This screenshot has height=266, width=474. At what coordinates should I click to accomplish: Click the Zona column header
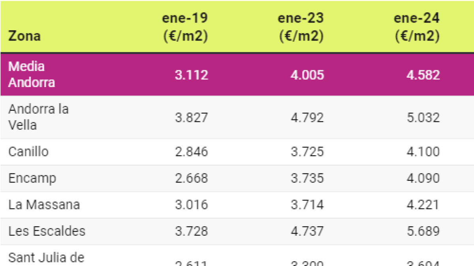24,36
